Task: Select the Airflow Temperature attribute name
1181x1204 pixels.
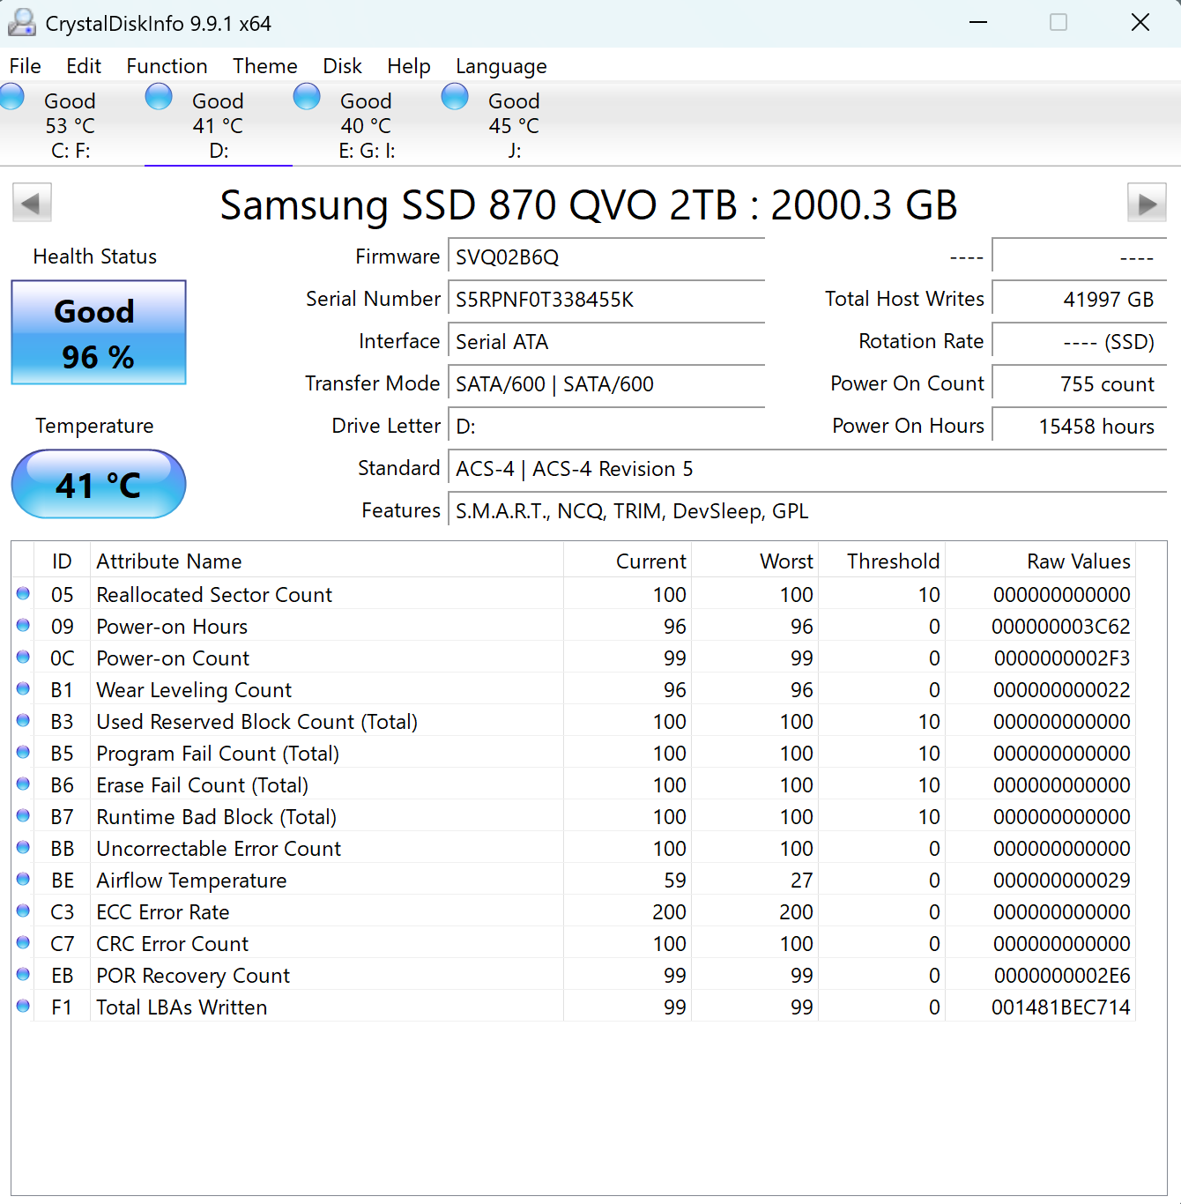Action: pyautogui.click(x=191, y=881)
